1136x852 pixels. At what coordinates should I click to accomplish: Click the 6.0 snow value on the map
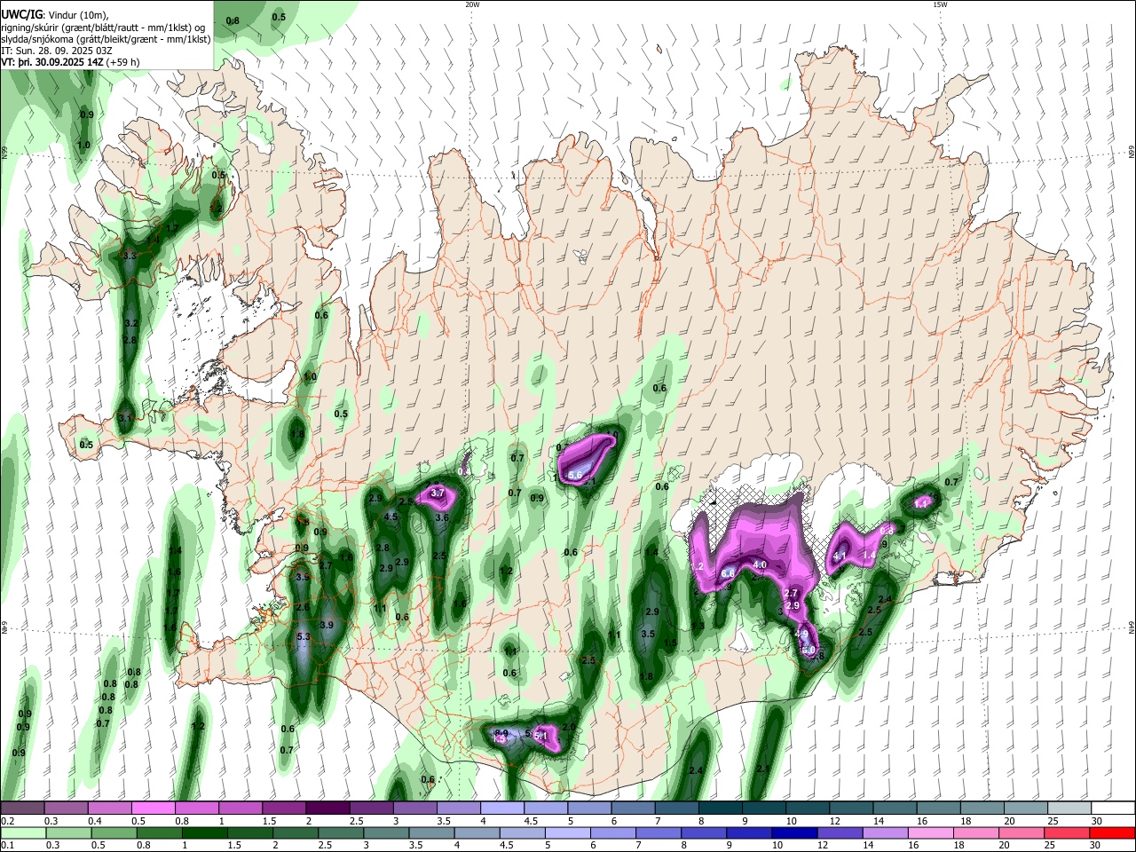tap(808, 650)
